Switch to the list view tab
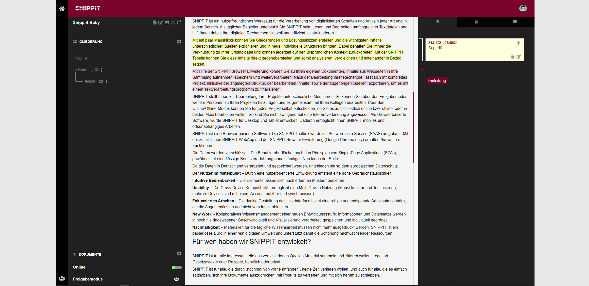Image resolution: width=589 pixels, height=286 pixels. 438,22
